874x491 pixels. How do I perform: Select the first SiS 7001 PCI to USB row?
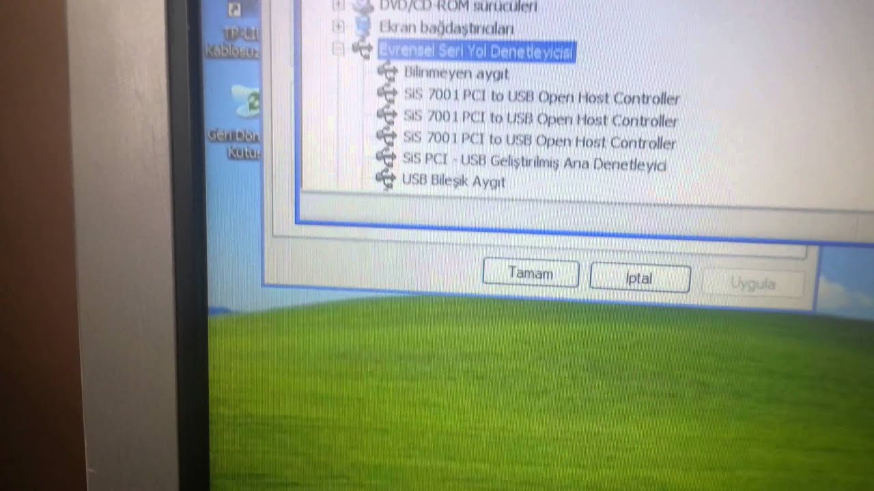point(541,98)
